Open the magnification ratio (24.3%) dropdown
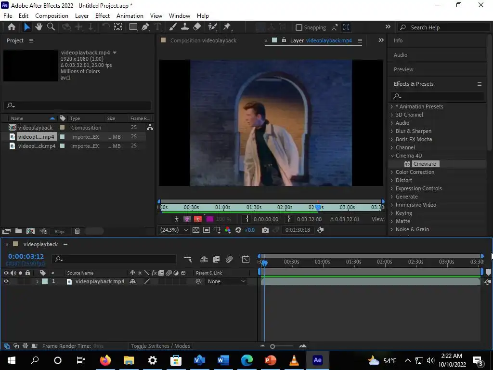 [174, 230]
